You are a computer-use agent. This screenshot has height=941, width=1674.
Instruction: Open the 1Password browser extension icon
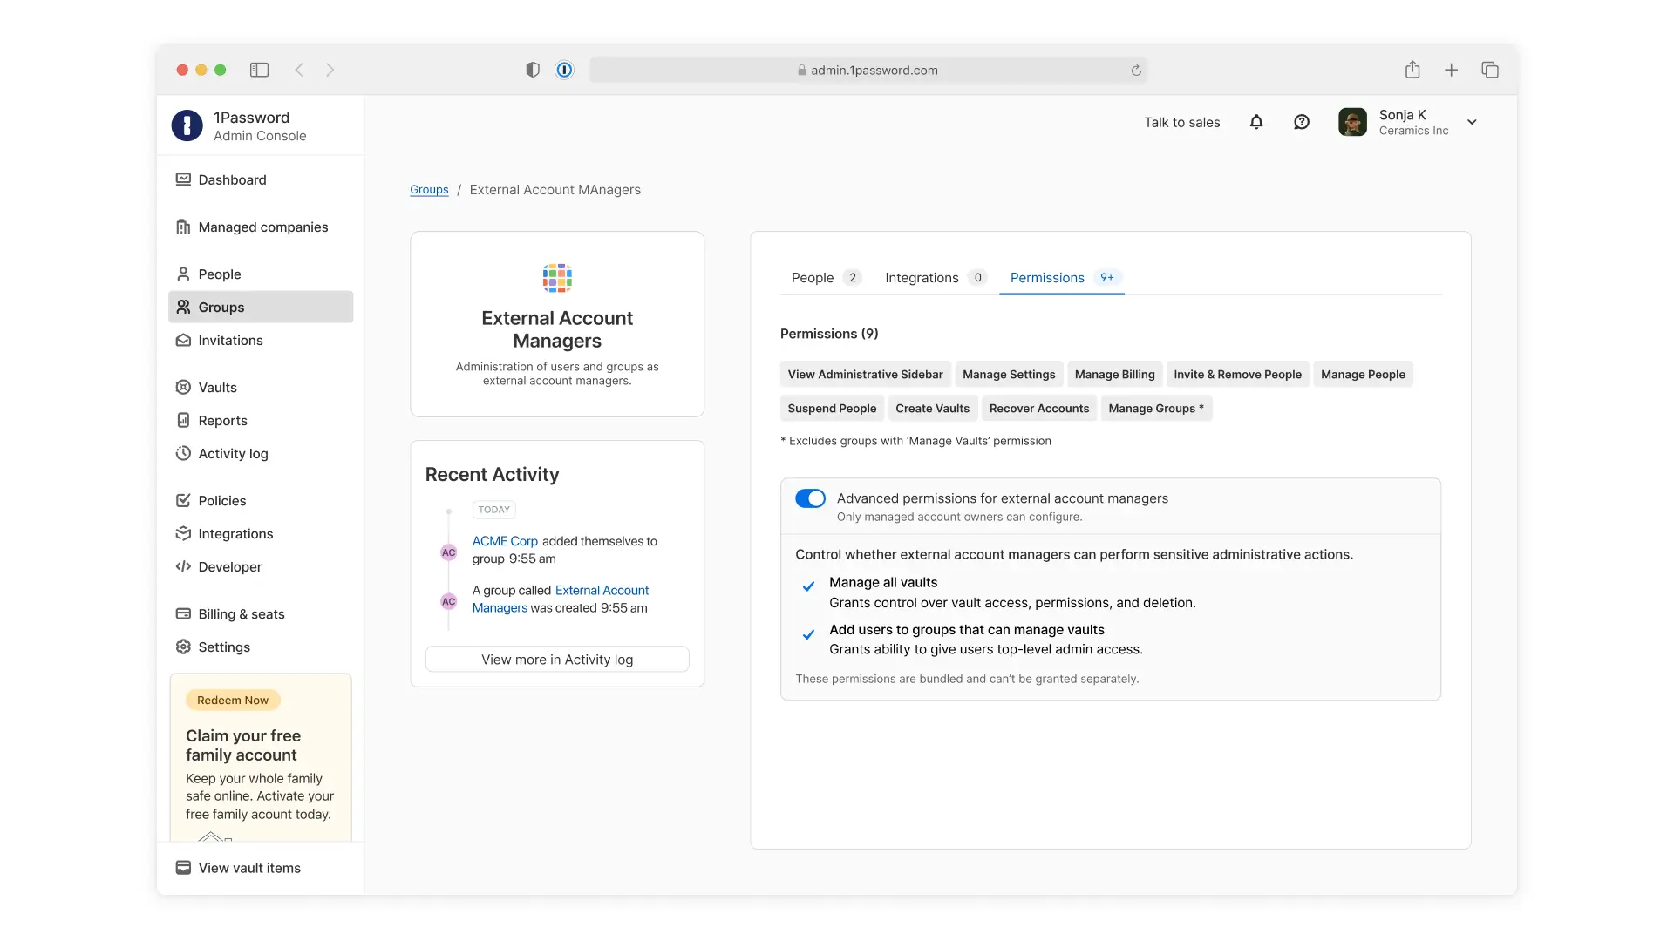coord(565,70)
